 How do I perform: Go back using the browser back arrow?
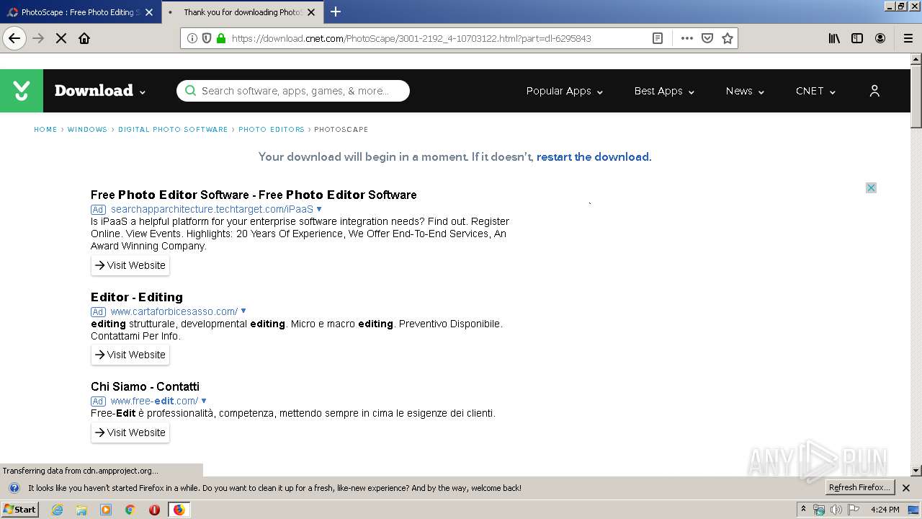click(14, 38)
